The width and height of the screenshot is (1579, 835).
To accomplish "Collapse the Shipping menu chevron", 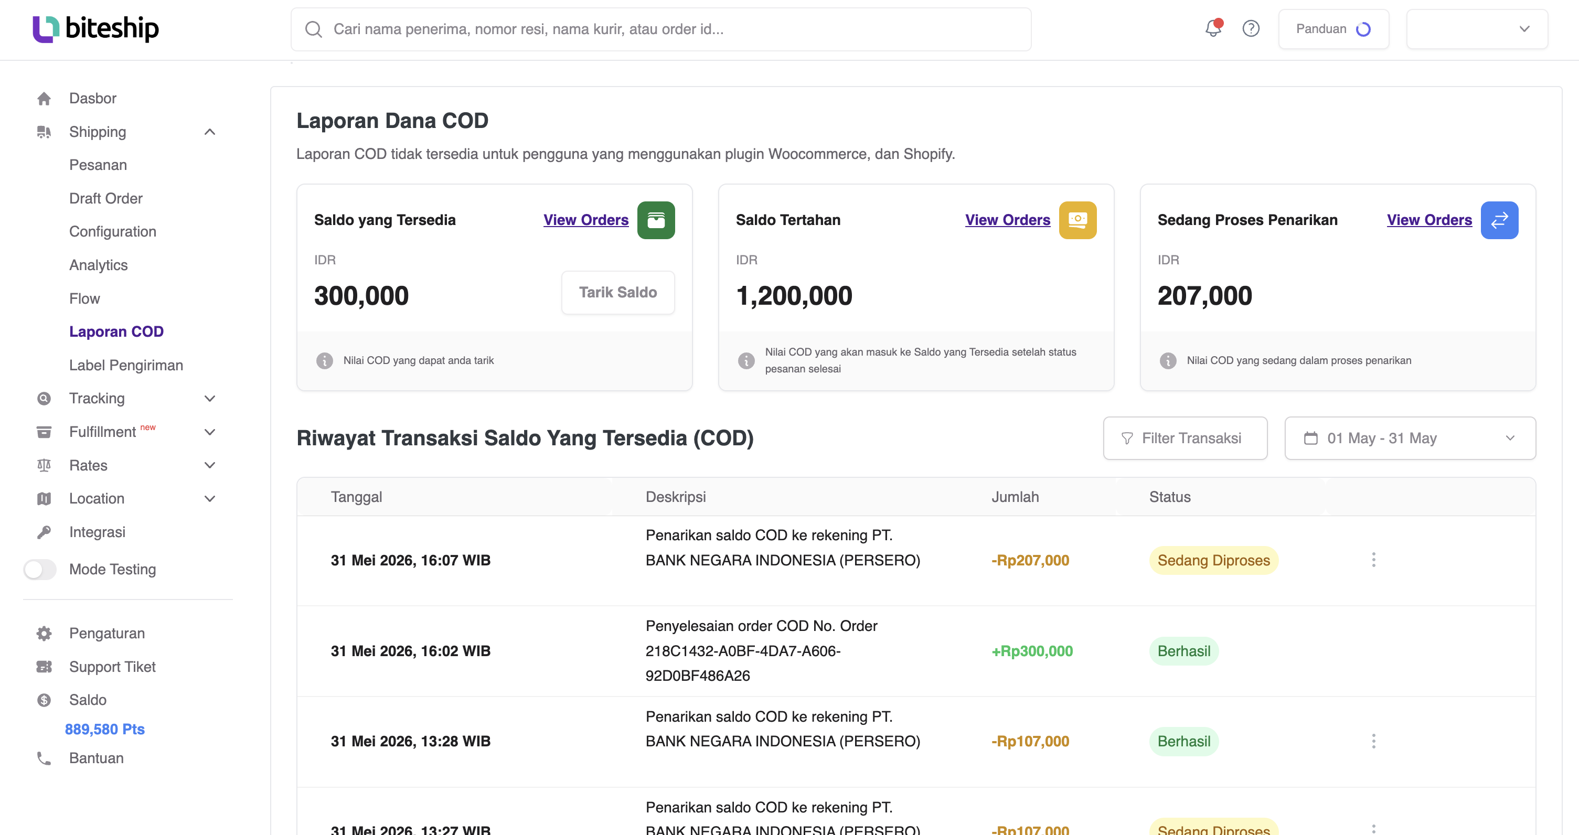I will [210, 132].
